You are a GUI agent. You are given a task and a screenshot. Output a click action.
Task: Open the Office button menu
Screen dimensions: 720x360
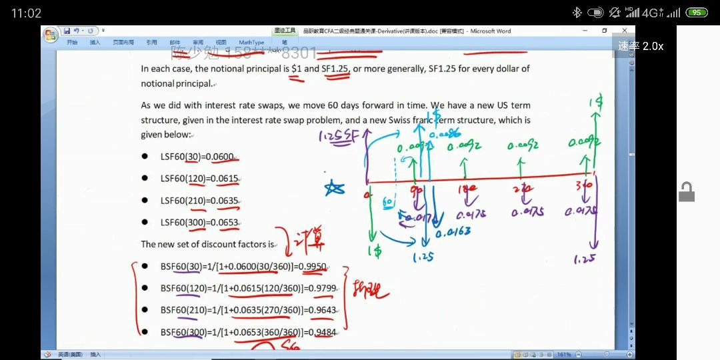pyautogui.click(x=50, y=35)
